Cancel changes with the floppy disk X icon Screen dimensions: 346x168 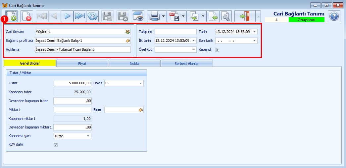[x=123, y=16]
